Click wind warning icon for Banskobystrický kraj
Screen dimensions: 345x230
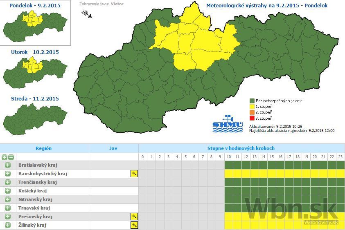point(134,174)
